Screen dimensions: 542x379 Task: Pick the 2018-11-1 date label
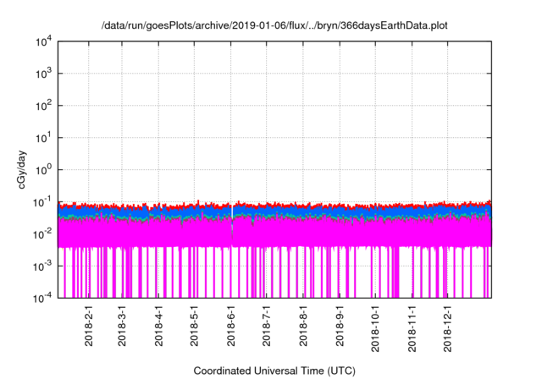point(412,328)
